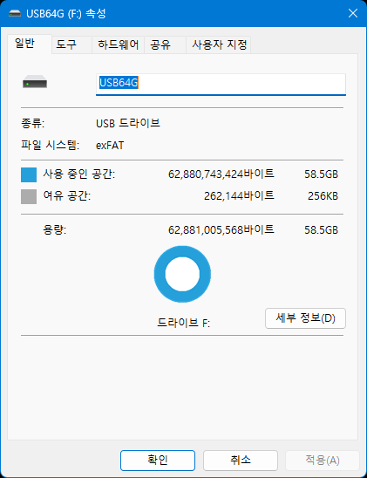
Task: Open the 도구 tab
Action: [71, 44]
